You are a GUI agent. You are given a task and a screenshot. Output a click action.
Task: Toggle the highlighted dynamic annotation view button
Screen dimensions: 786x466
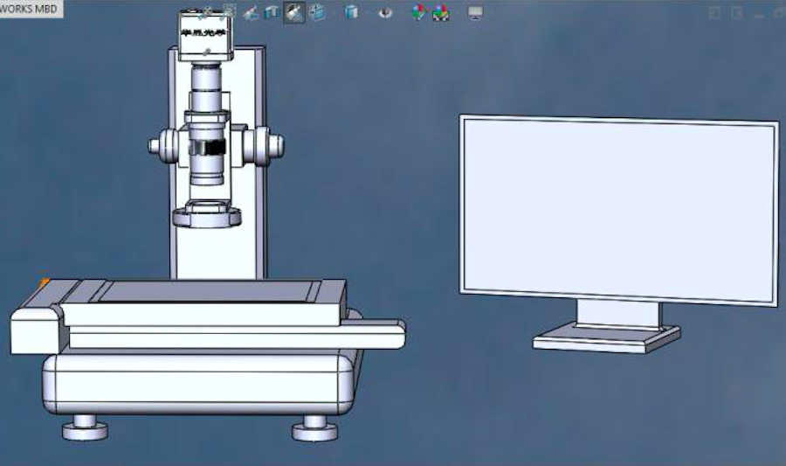coord(294,12)
